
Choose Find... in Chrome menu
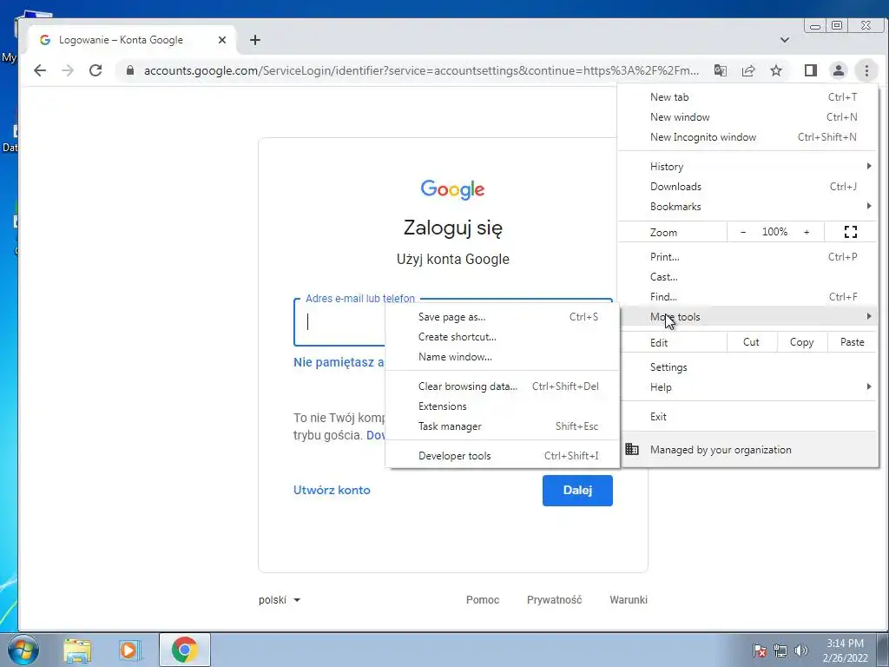[x=747, y=297]
